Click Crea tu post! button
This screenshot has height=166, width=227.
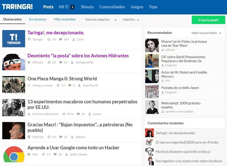tap(208, 20)
